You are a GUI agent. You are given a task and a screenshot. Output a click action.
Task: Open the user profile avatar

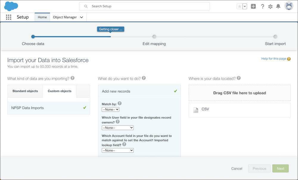[x=289, y=6]
